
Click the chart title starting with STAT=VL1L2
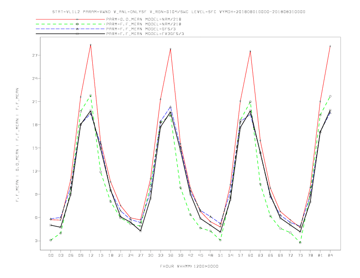(x=179, y=12)
